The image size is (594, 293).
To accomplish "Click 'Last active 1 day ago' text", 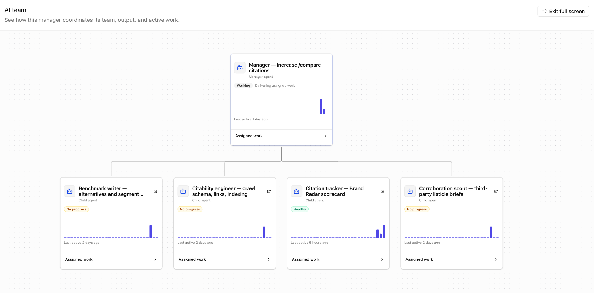I will pos(251,119).
